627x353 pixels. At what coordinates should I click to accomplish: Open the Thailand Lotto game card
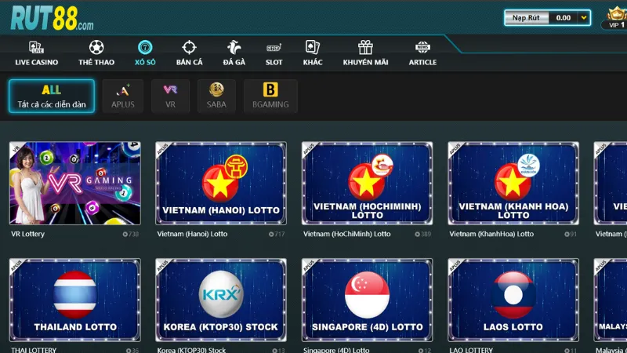[74, 300]
